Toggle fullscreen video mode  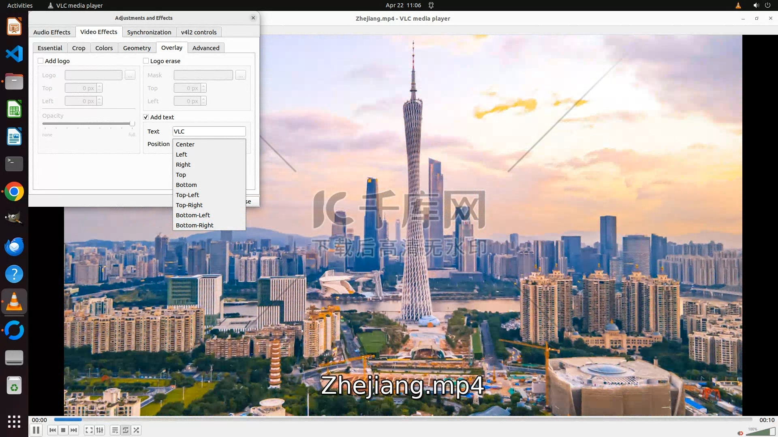pyautogui.click(x=89, y=430)
